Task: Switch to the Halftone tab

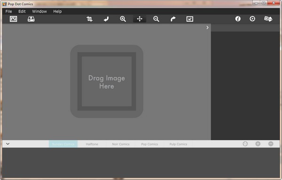Action: pos(92,144)
